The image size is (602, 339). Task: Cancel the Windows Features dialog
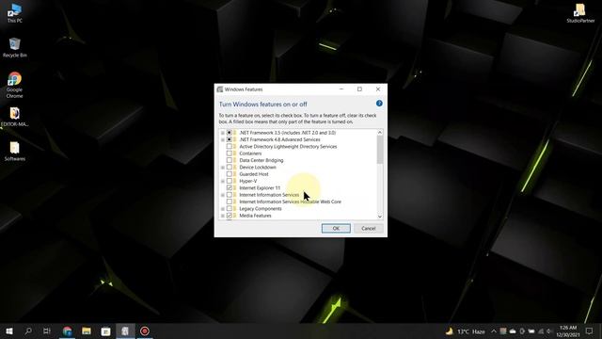pos(368,228)
